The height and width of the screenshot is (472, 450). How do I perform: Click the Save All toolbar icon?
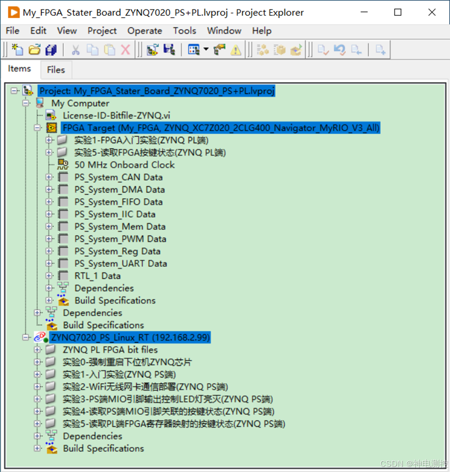pyautogui.click(x=51, y=50)
